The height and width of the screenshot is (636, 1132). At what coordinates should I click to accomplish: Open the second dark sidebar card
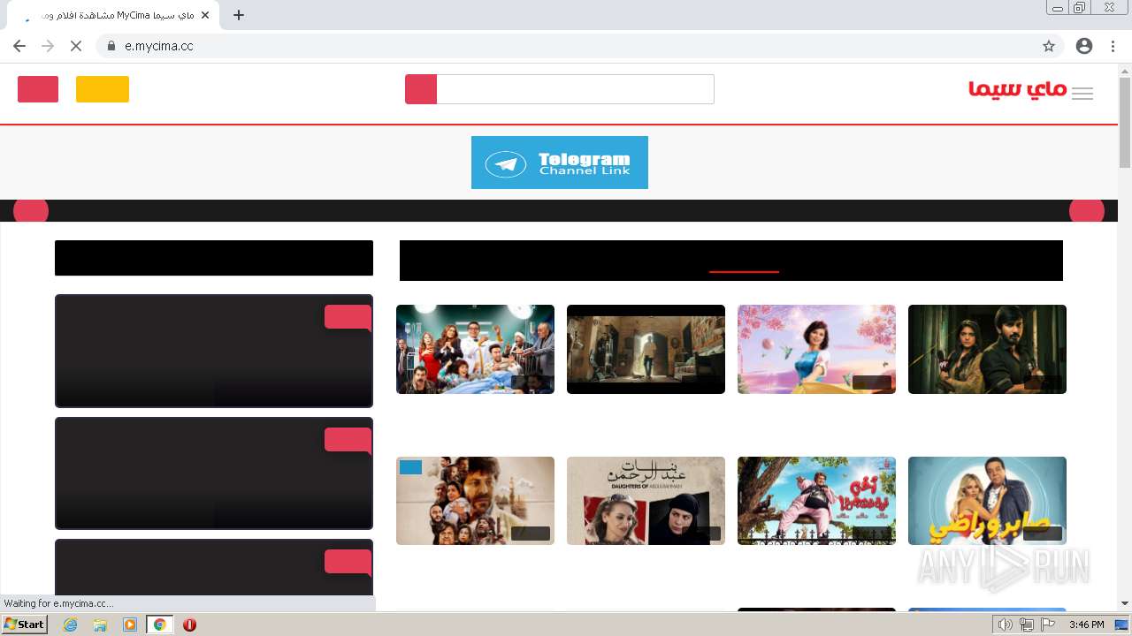point(214,473)
